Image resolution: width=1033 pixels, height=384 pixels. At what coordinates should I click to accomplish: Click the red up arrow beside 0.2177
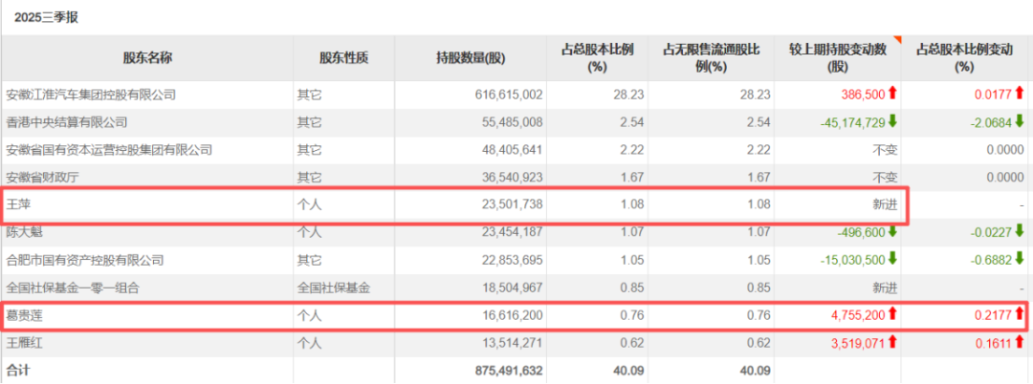coord(1020,315)
